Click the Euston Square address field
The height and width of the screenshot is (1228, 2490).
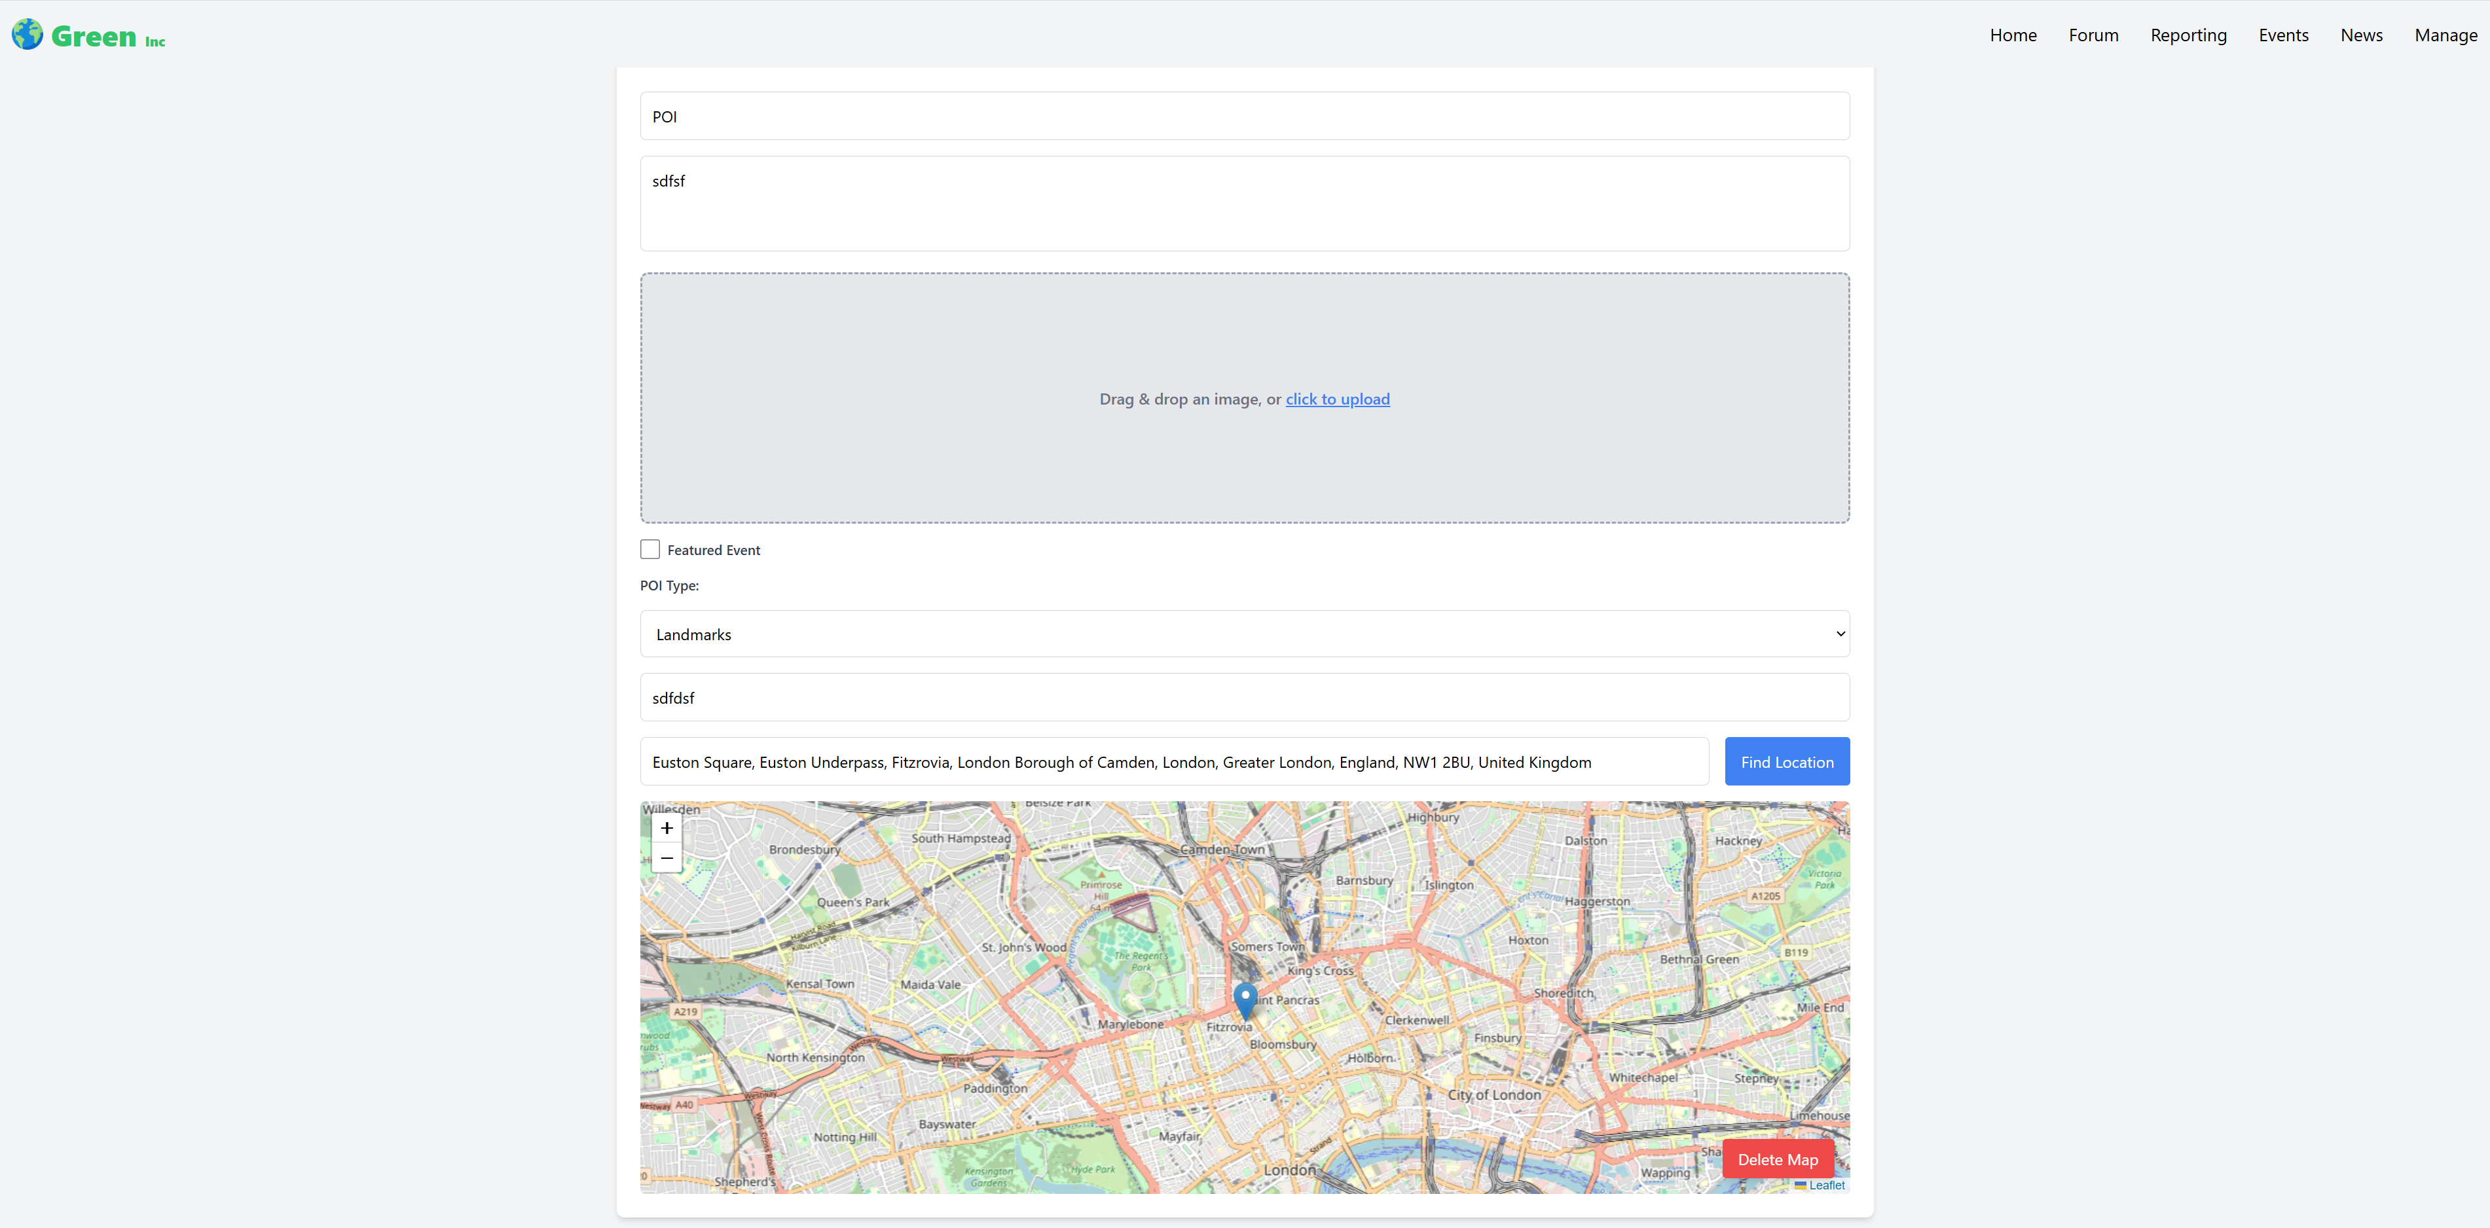tap(1173, 761)
